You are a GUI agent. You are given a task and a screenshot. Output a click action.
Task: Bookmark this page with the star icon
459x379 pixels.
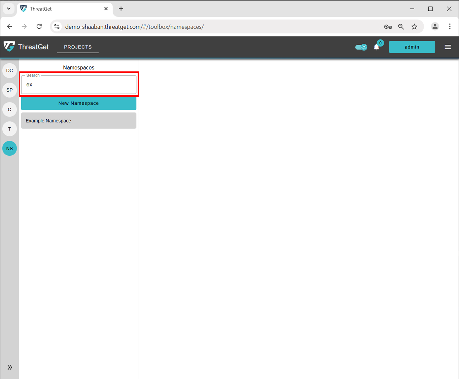coord(414,26)
